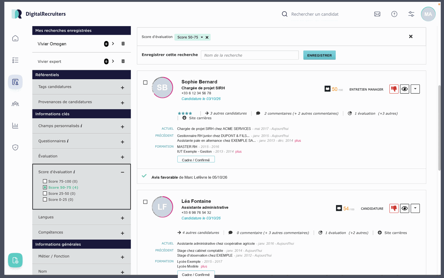Open the settings sliders icon in header

point(411,14)
